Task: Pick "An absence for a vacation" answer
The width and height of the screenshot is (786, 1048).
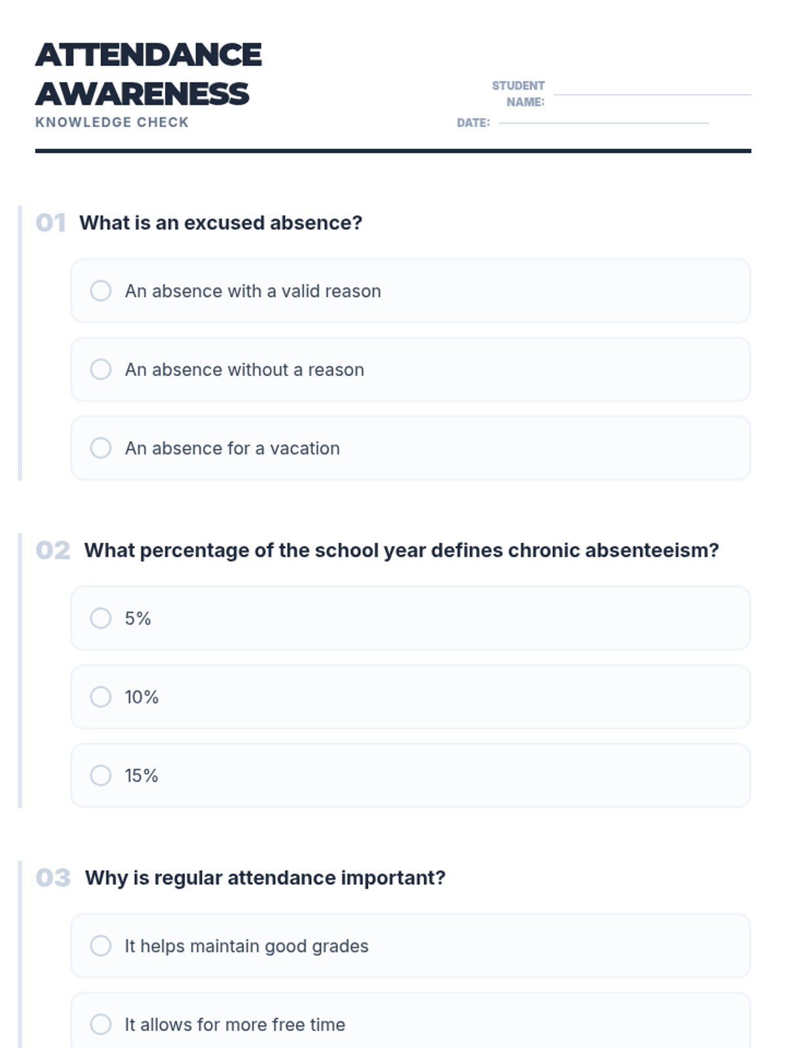Action: pos(101,448)
